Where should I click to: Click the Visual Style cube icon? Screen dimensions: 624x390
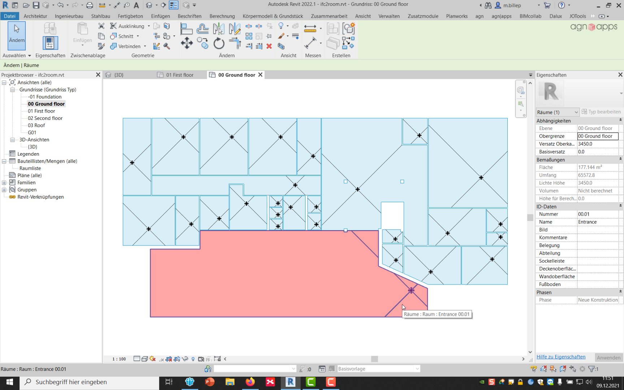tap(144, 359)
